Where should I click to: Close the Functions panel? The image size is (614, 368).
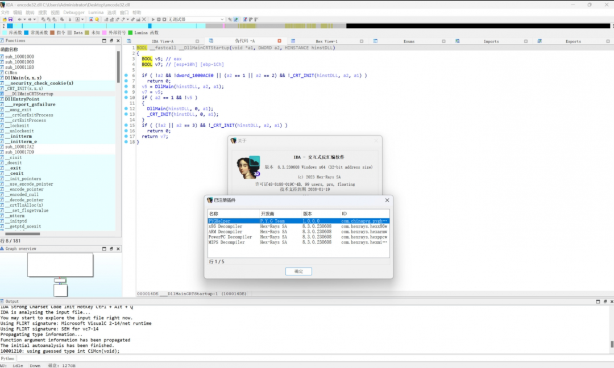(118, 41)
